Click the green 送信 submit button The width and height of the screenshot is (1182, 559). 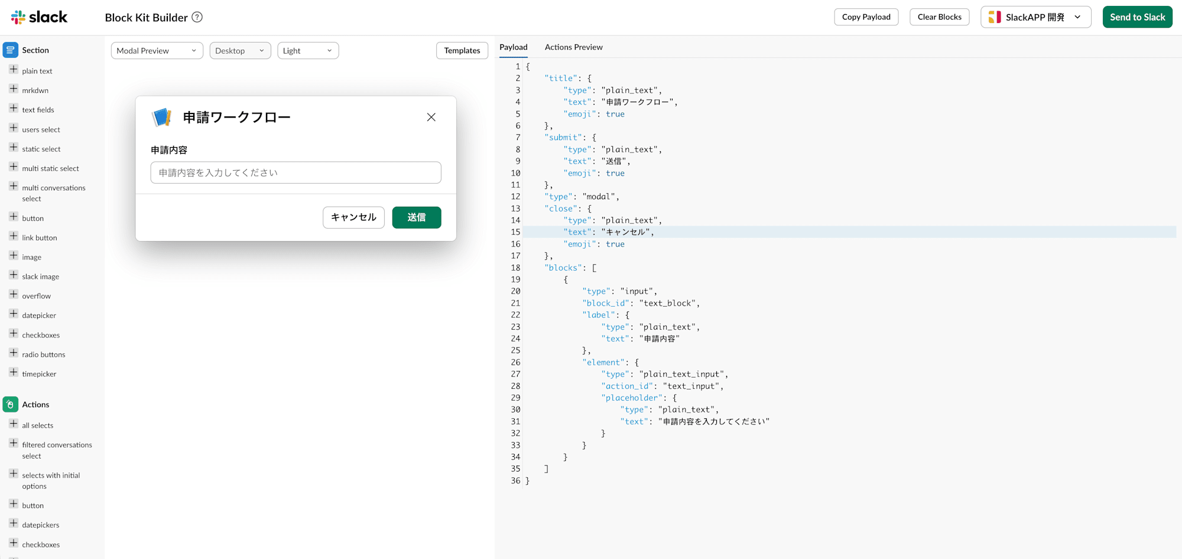coord(416,217)
